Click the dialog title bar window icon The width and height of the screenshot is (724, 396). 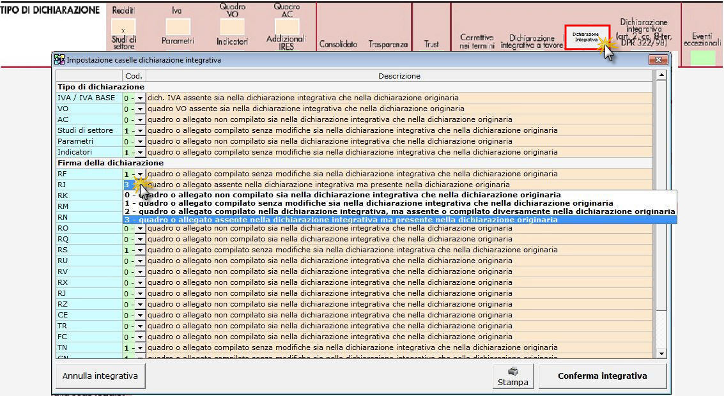pos(59,60)
